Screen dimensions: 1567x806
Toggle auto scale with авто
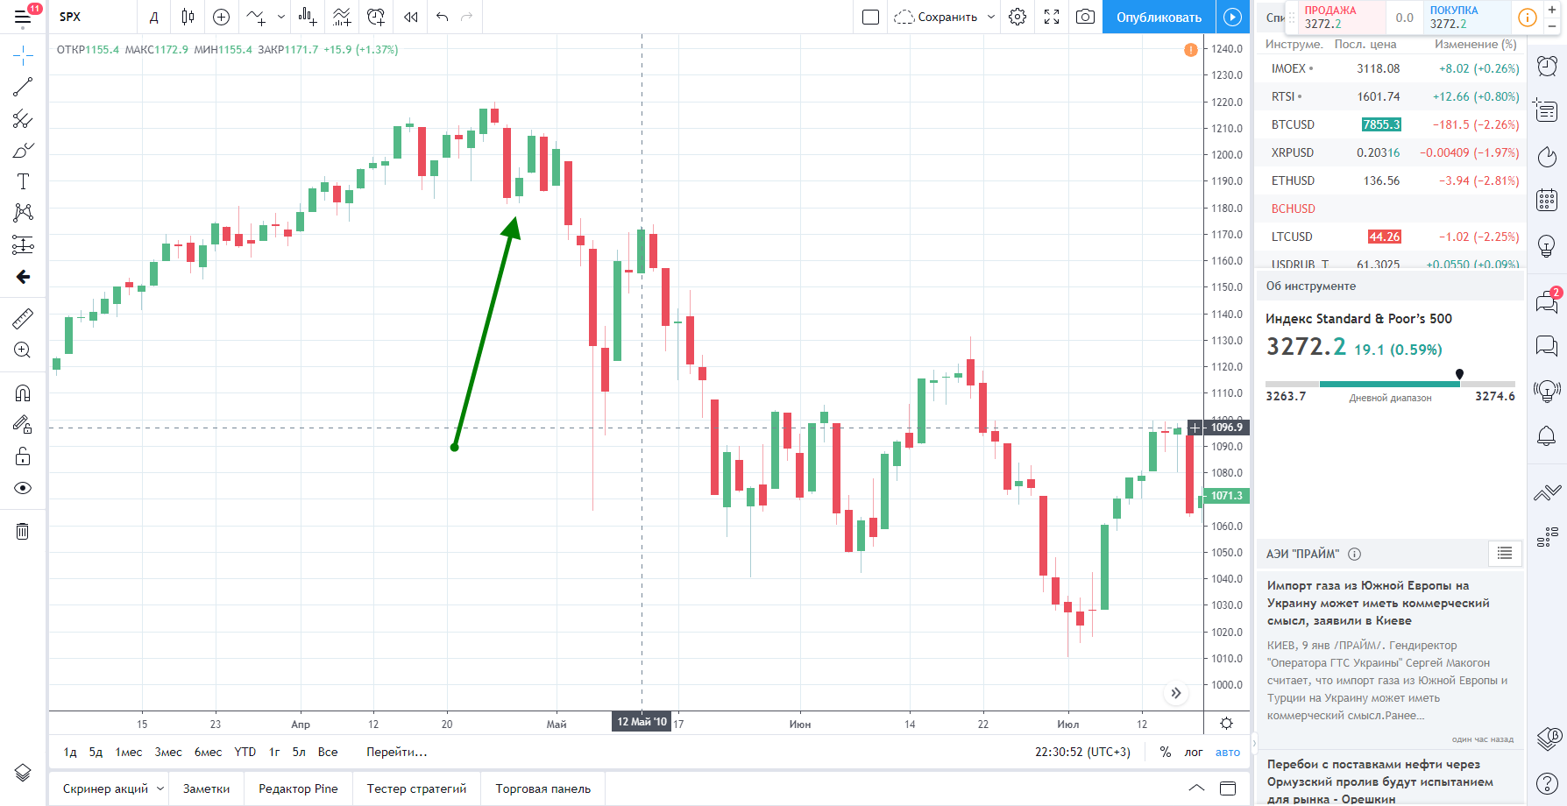(1228, 752)
